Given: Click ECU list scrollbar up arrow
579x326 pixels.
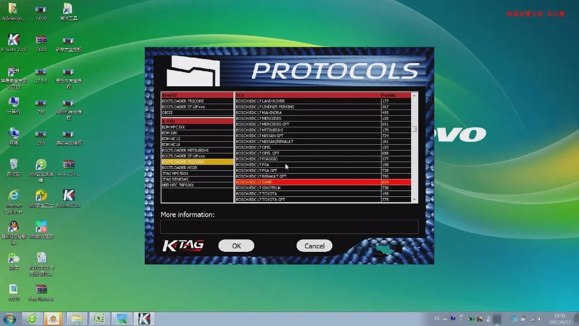Looking at the screenshot, I should 415,96.
